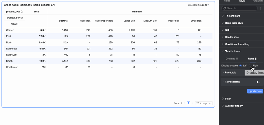Click the Huge Paper Bag column header
This screenshot has height=125, width=264.
pos(104,21)
